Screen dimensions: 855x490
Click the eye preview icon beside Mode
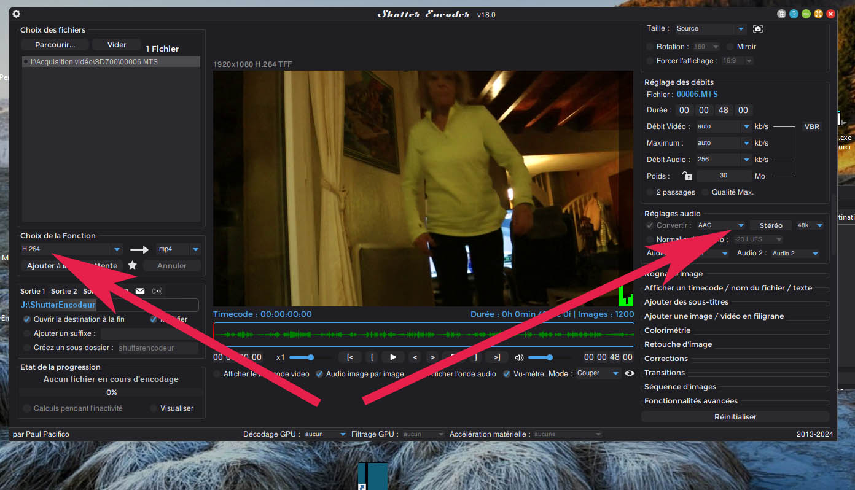click(x=629, y=373)
